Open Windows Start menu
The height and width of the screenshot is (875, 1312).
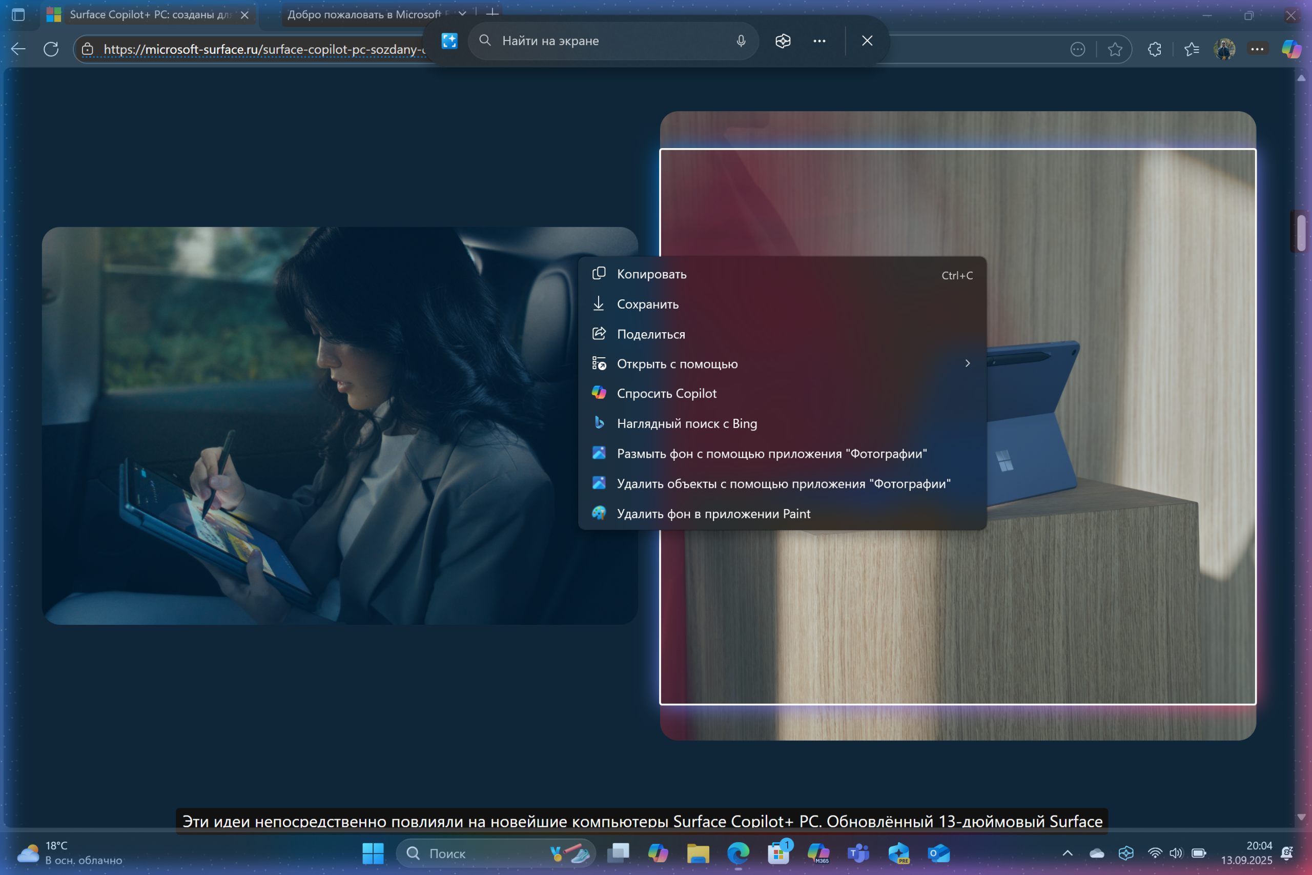373,853
